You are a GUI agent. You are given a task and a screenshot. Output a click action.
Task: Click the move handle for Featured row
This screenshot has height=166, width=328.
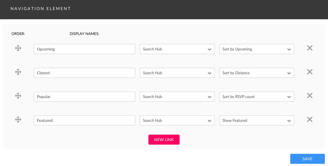(18, 119)
